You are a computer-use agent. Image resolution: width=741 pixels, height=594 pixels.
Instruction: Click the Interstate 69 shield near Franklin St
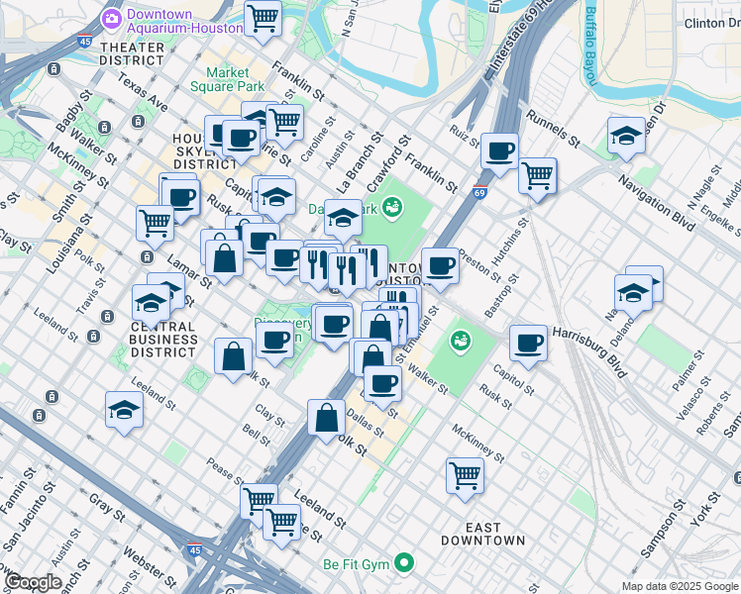(479, 192)
